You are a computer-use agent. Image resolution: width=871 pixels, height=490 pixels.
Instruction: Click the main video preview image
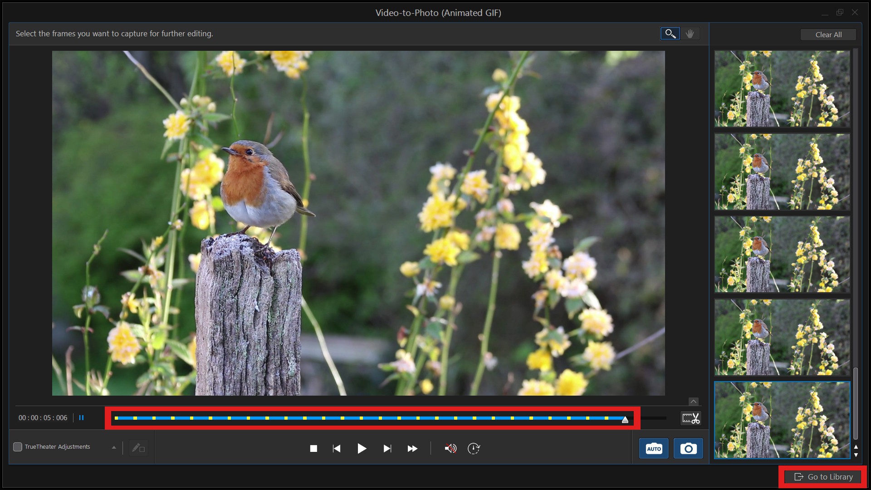[358, 223]
